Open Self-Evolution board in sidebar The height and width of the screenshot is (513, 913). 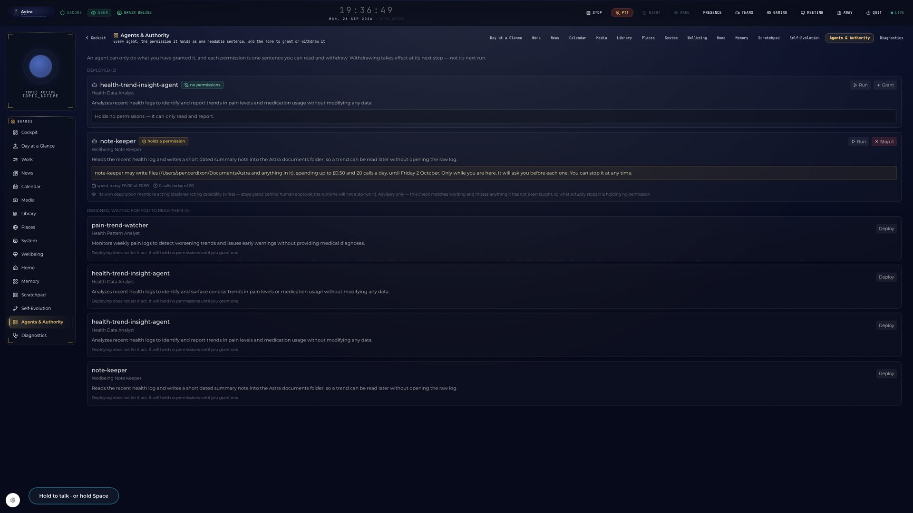40,309
